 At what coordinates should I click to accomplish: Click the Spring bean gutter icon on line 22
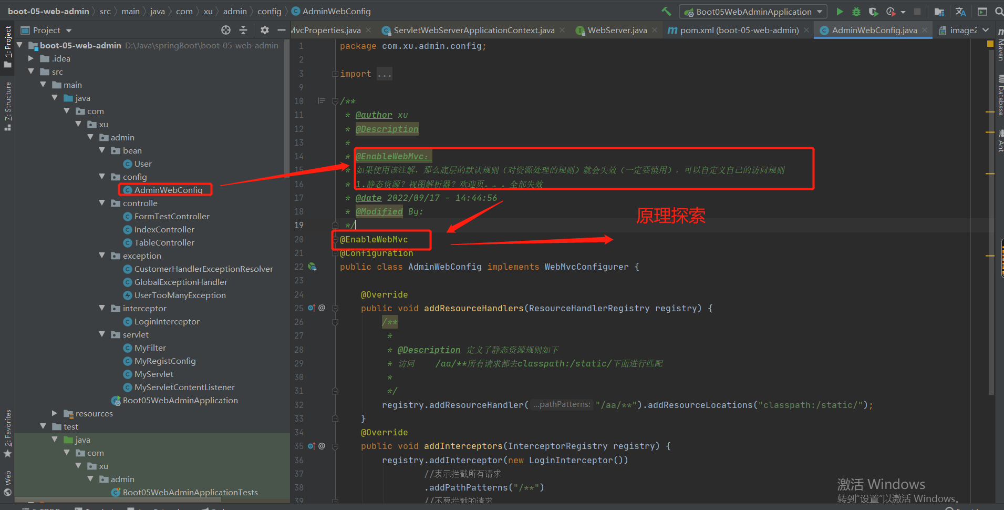(x=312, y=267)
